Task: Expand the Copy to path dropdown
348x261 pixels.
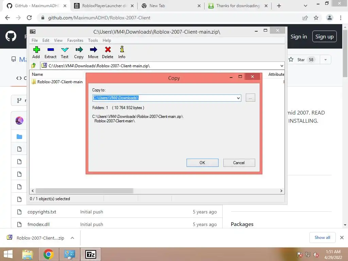Action: [238, 98]
